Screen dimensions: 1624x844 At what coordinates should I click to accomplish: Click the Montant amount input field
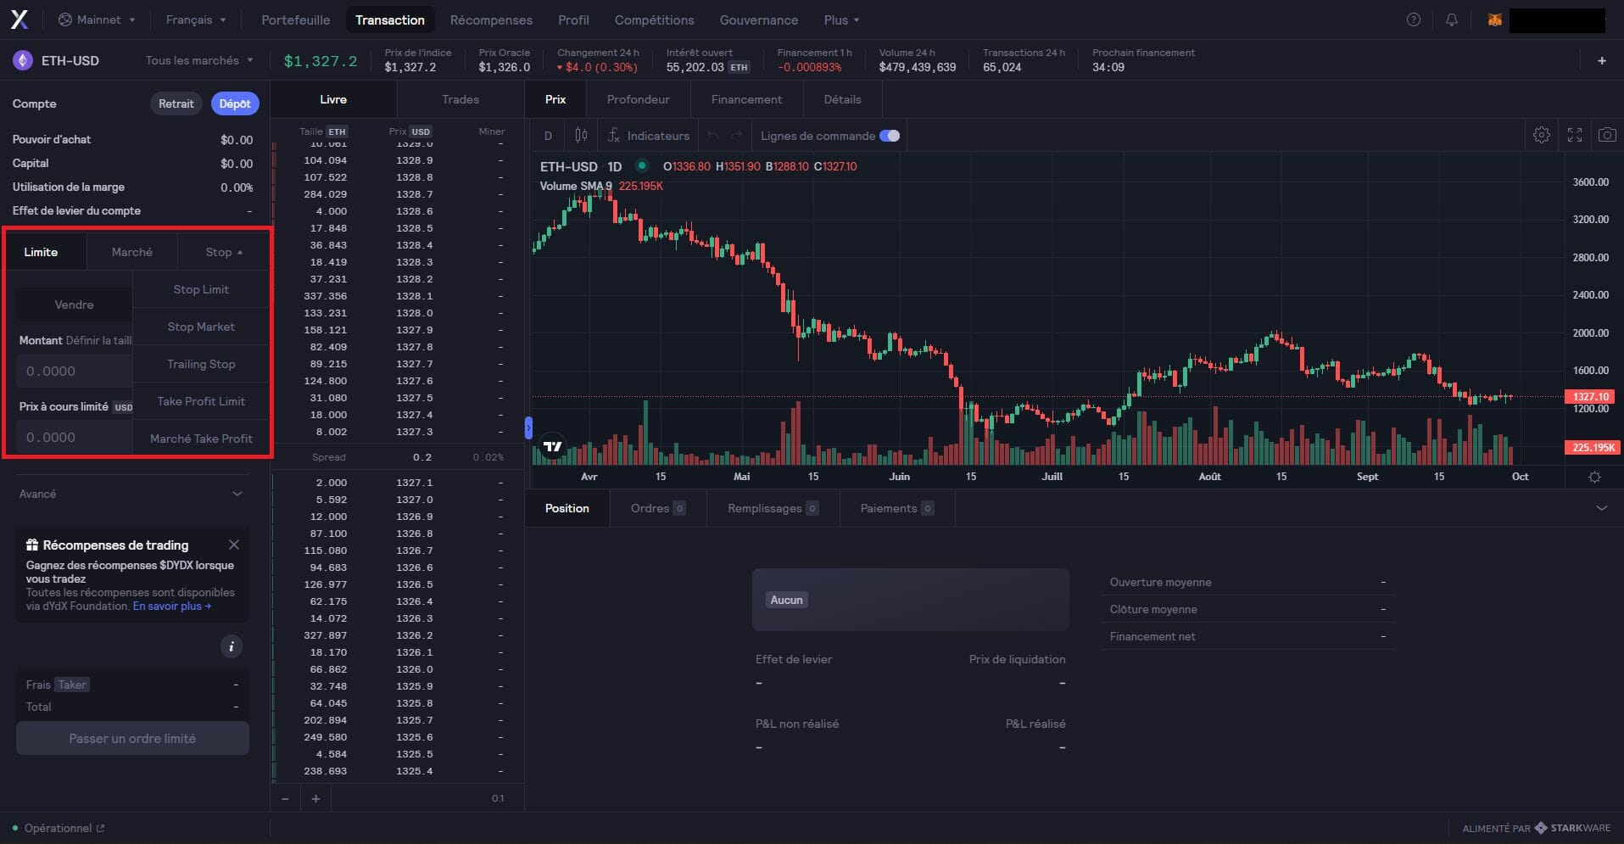pyautogui.click(x=75, y=371)
